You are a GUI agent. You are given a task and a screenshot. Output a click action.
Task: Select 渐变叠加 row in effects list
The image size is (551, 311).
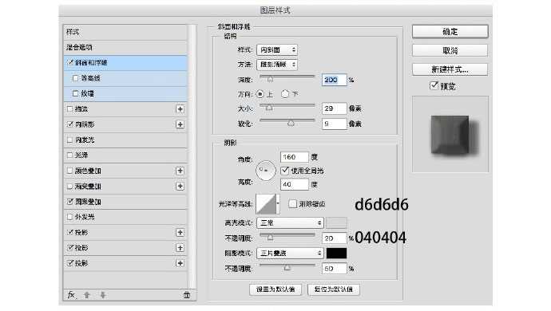(x=125, y=186)
